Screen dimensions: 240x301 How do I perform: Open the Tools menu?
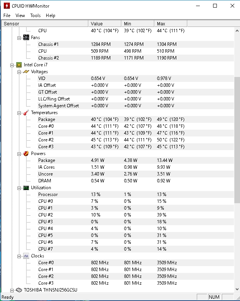35,16
